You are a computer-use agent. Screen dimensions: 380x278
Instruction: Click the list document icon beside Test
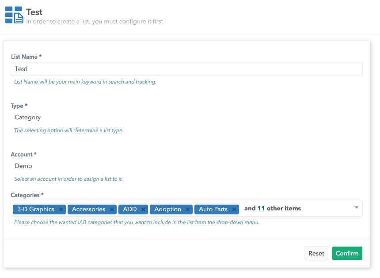tap(14, 15)
